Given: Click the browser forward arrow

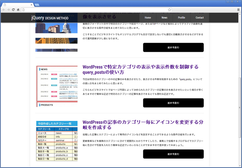Looking at the screenshot, I should click(8, 9).
